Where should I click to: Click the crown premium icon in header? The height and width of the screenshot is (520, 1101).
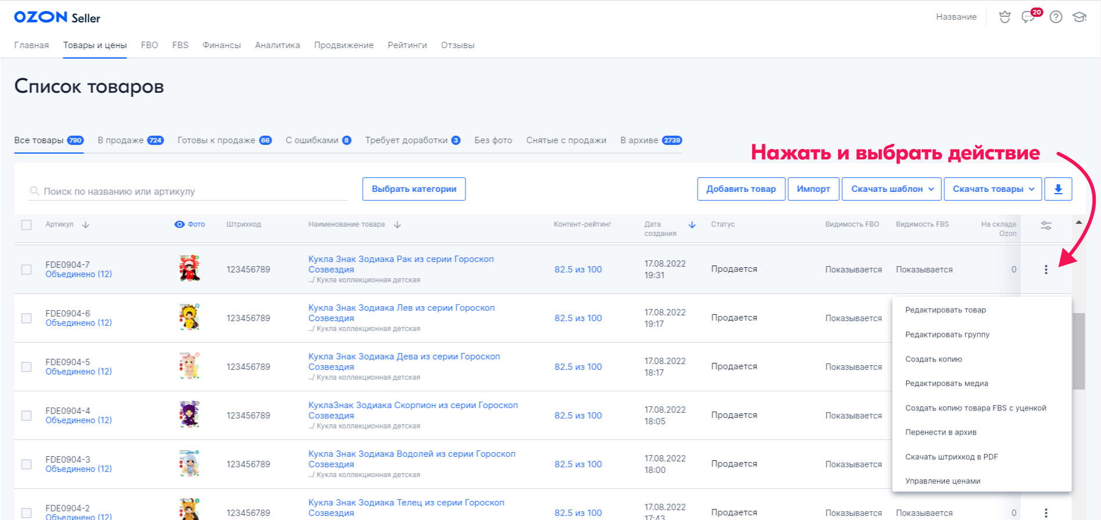(1005, 17)
